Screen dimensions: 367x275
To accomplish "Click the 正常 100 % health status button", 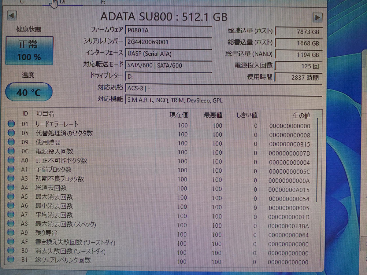I will tap(29, 51).
